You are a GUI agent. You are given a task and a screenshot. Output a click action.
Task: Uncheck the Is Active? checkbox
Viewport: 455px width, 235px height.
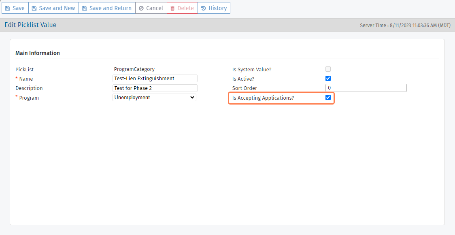tap(328, 79)
